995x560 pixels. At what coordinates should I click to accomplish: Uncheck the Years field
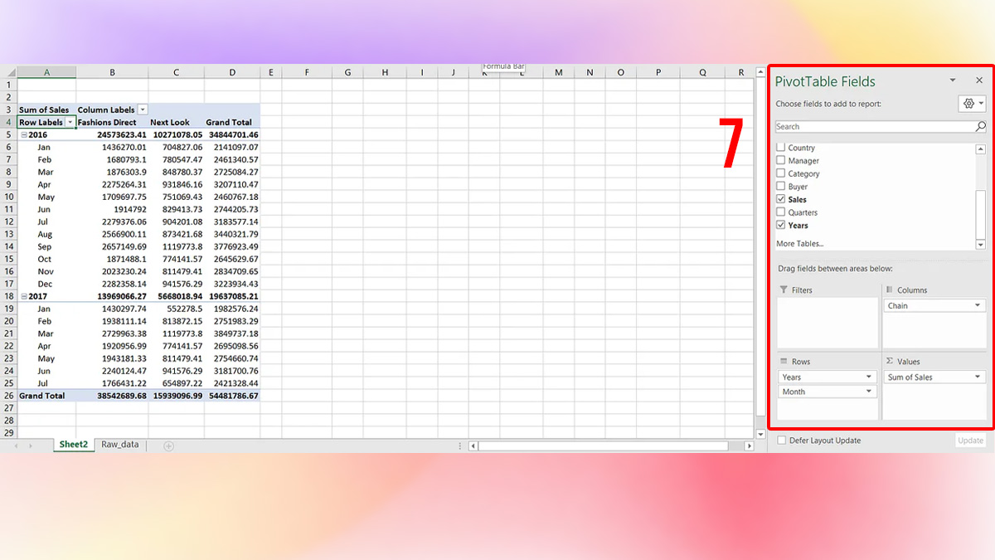point(781,225)
